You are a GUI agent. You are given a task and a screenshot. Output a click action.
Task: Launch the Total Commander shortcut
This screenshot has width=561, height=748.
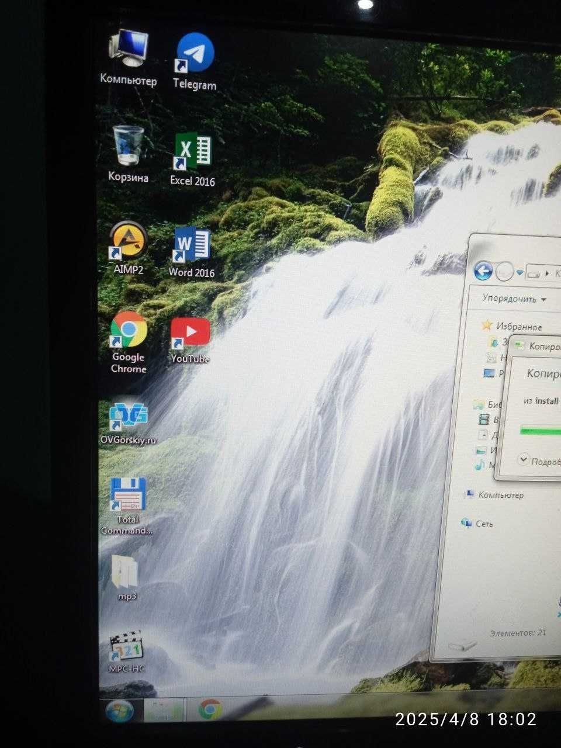(x=127, y=505)
